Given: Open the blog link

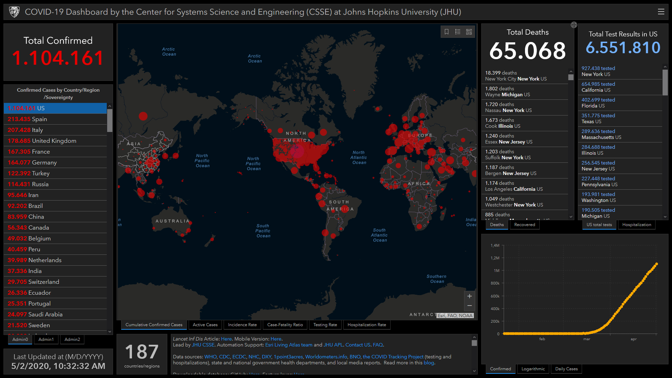Looking at the screenshot, I should coord(429,363).
